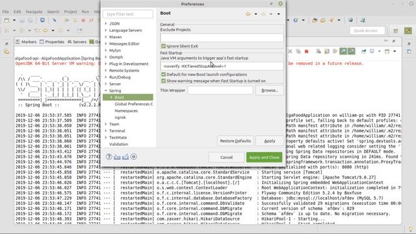The height and width of the screenshot is (234, 416).
Task: Expand the JSON preferences node
Action: click(106, 23)
